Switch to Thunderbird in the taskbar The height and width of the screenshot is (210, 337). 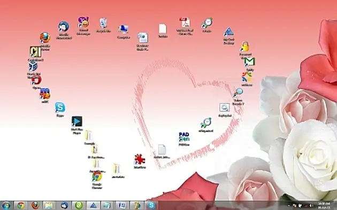click(64, 206)
